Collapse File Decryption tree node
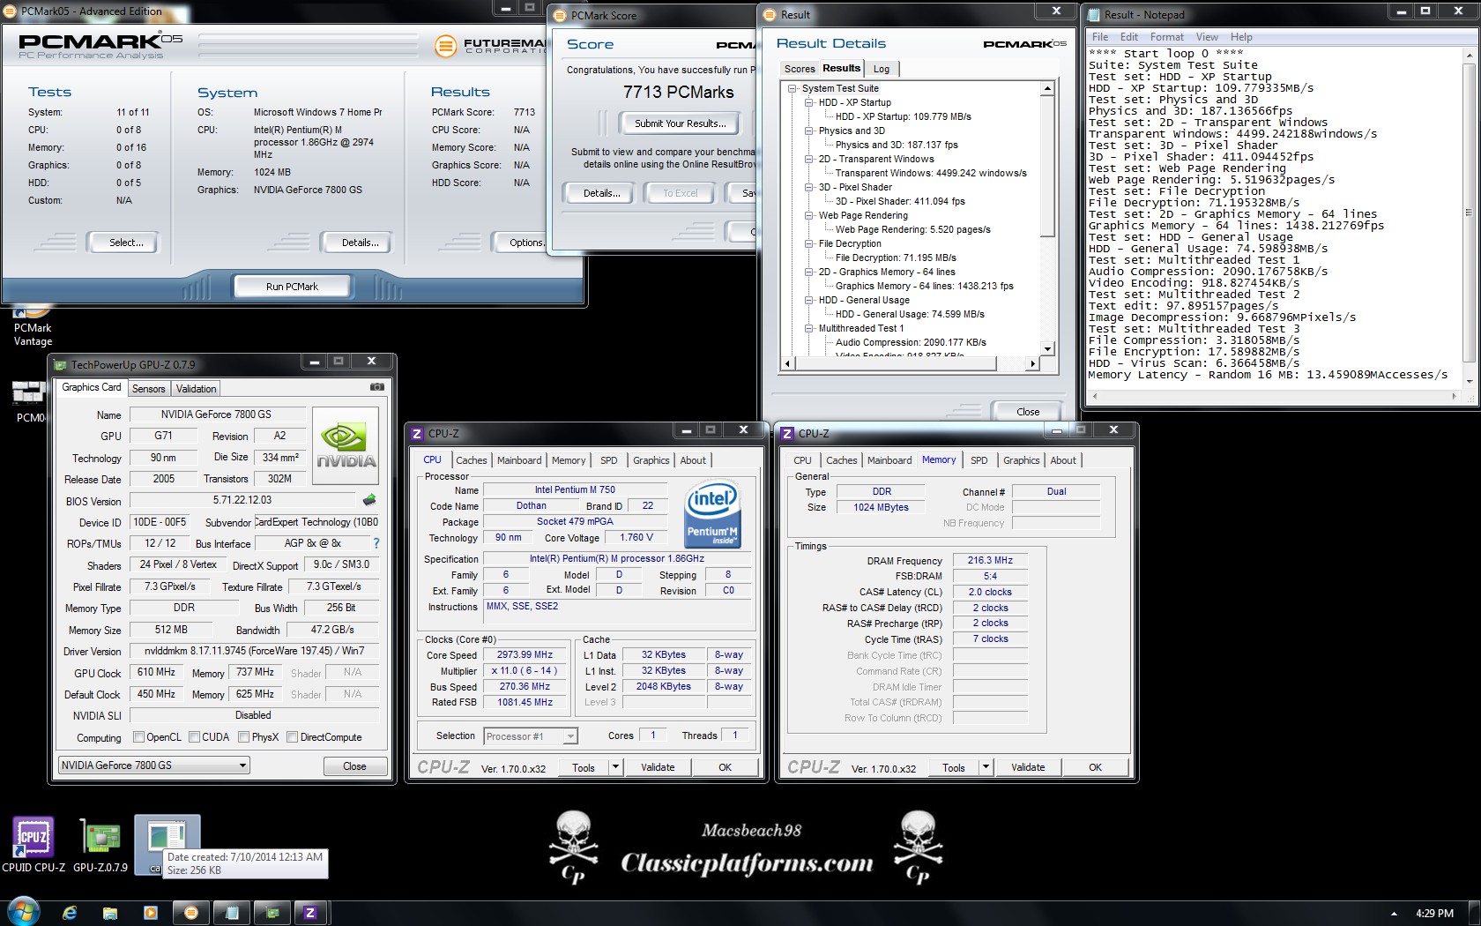Viewport: 1481px width, 926px height. [x=808, y=243]
